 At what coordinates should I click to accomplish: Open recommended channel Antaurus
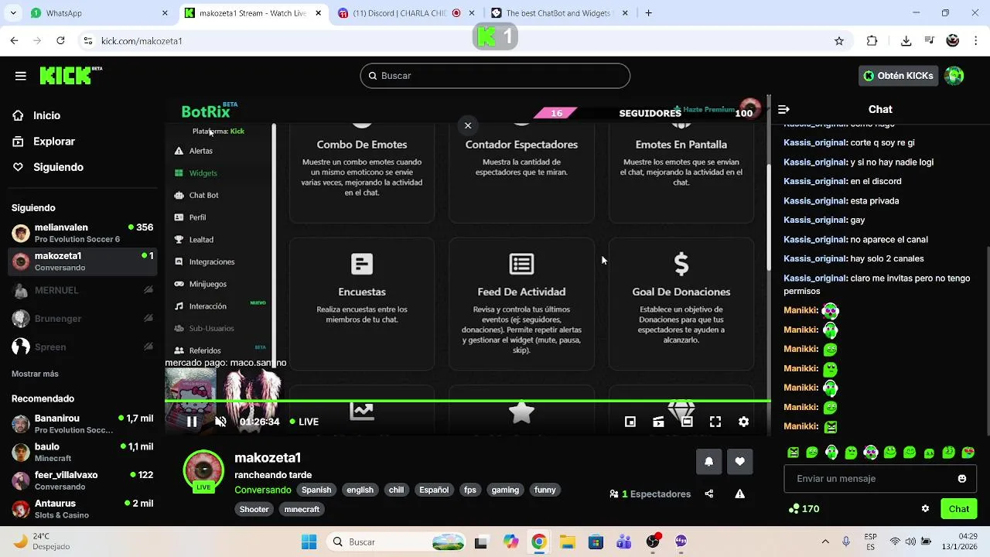83,509
